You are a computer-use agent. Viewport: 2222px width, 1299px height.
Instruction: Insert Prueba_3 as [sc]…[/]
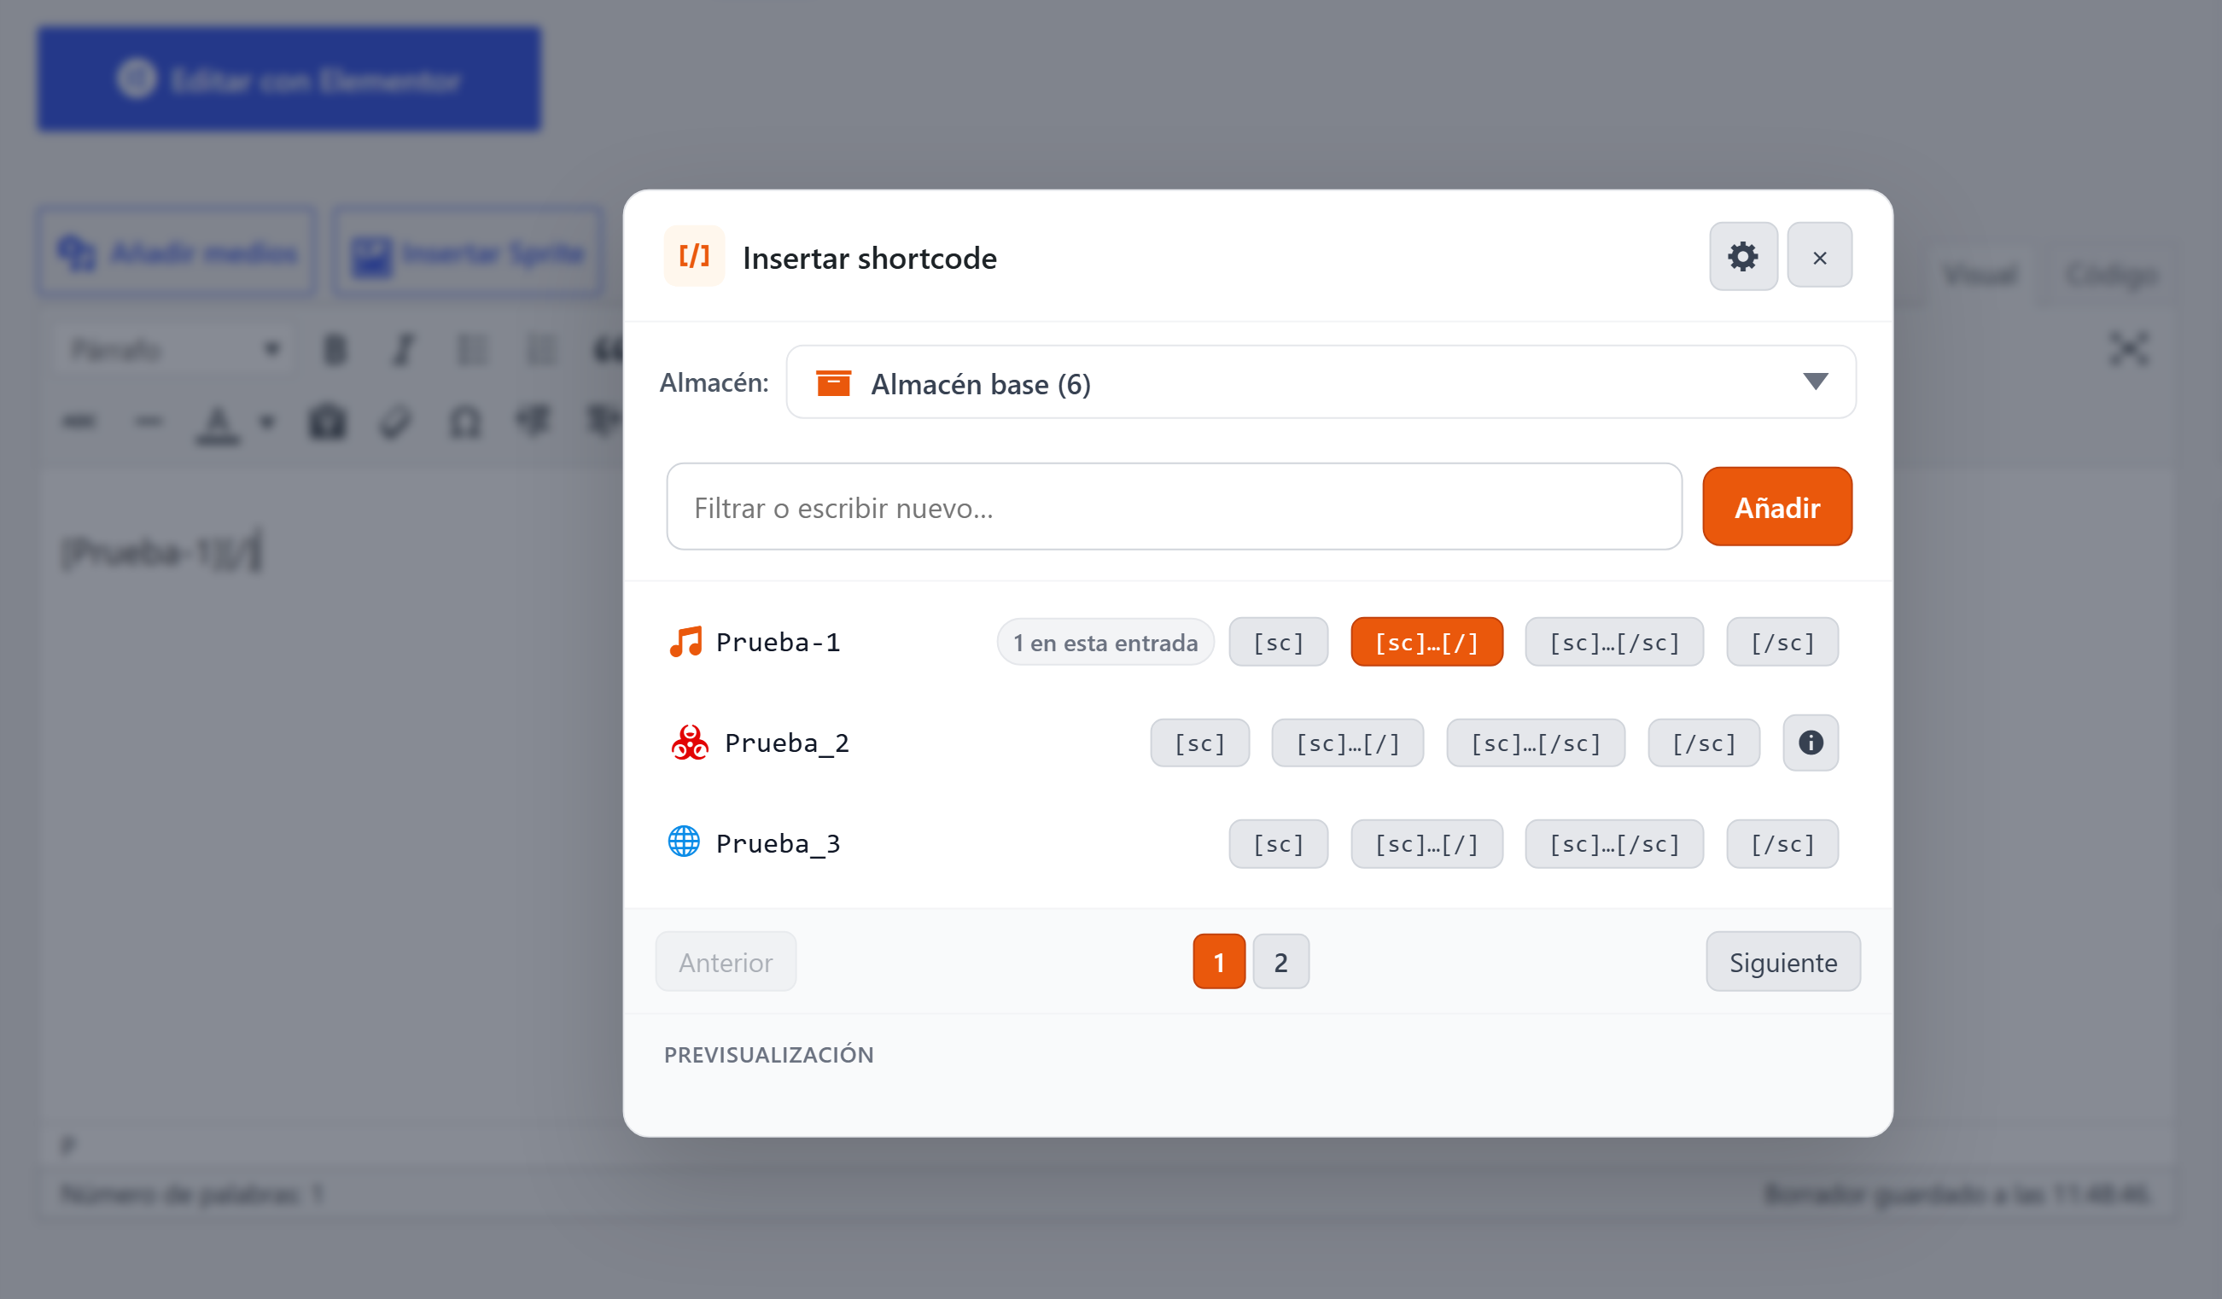[x=1426, y=844]
